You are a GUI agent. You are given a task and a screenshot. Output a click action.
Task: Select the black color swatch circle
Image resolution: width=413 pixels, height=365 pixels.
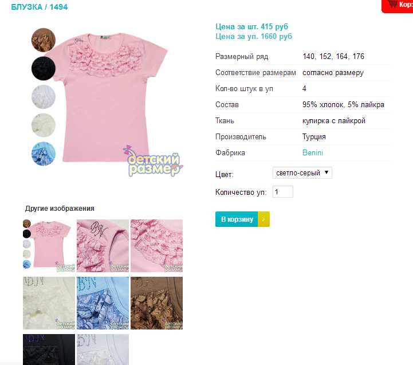(44, 68)
